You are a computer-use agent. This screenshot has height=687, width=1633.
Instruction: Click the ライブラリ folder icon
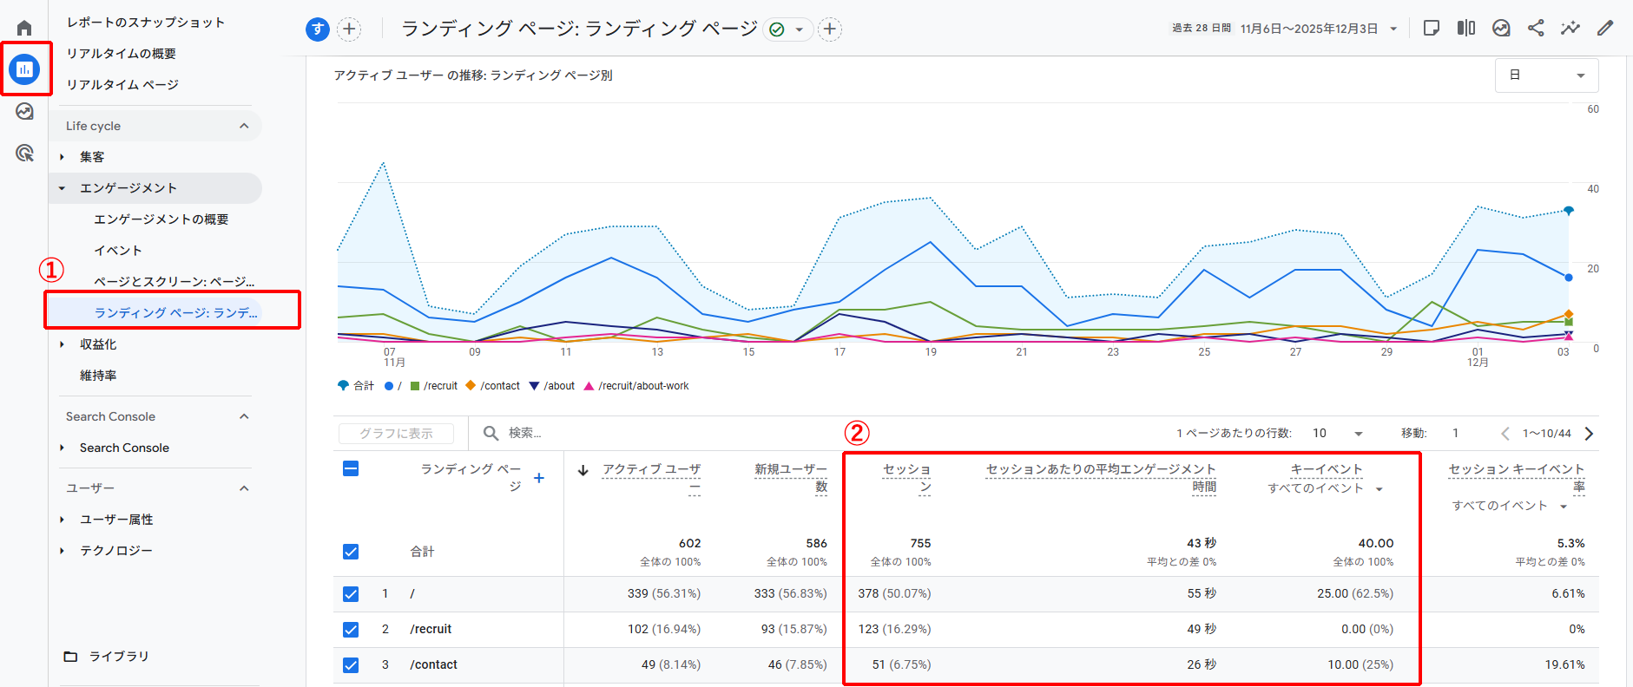click(71, 657)
